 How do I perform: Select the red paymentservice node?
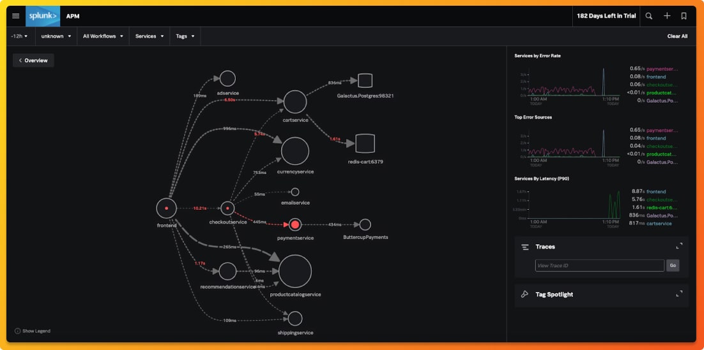[295, 224]
